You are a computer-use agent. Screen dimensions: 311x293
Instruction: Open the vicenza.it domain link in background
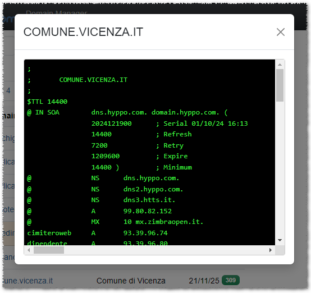tap(28, 281)
